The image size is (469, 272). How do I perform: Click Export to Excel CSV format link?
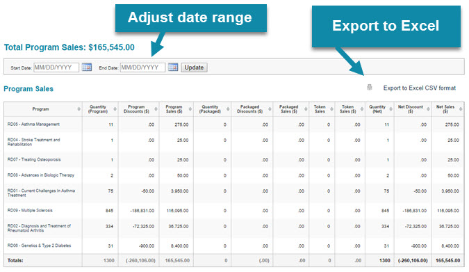click(x=420, y=88)
